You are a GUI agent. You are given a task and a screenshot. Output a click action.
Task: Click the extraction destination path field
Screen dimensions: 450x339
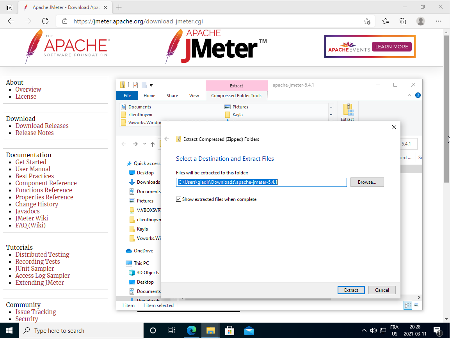[261, 182]
